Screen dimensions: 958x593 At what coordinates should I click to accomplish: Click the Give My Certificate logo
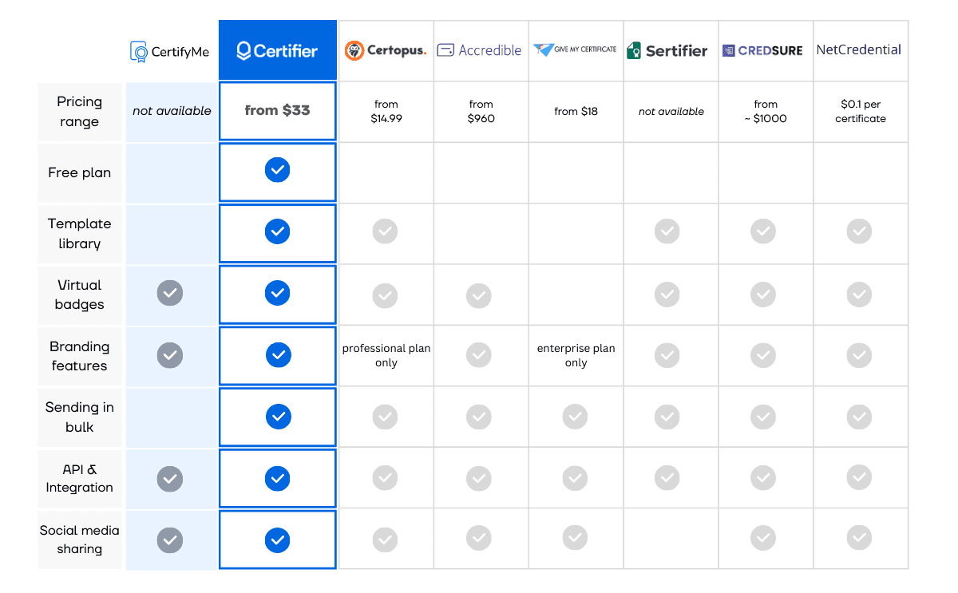coord(576,49)
